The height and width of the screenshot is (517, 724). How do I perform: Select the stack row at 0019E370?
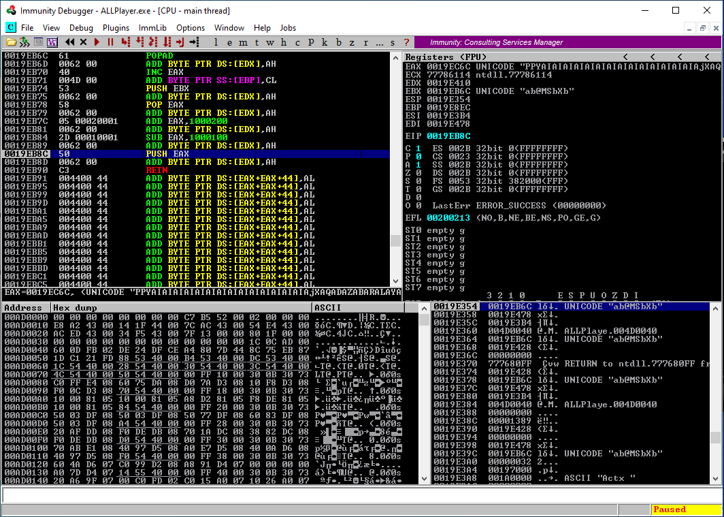click(572, 364)
